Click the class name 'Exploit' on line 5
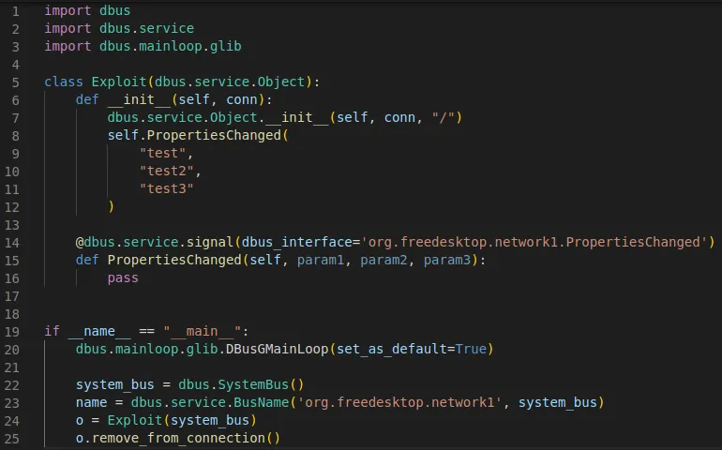 (119, 82)
